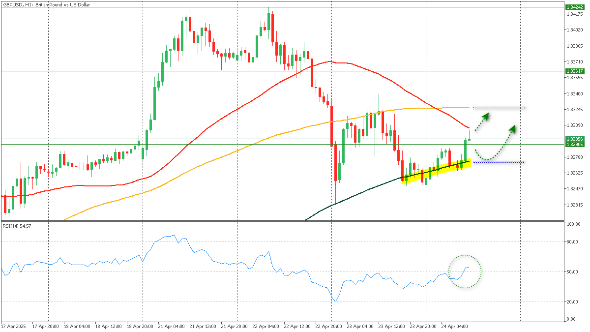Click the RSI 50.00 scale label
Image resolution: width=590 pixels, height=332 pixels.
point(571,272)
